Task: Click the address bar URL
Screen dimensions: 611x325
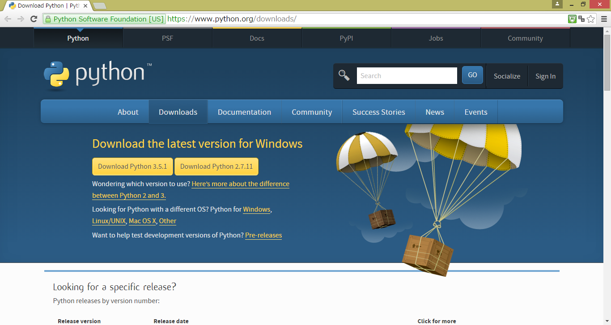Action: pos(232,19)
